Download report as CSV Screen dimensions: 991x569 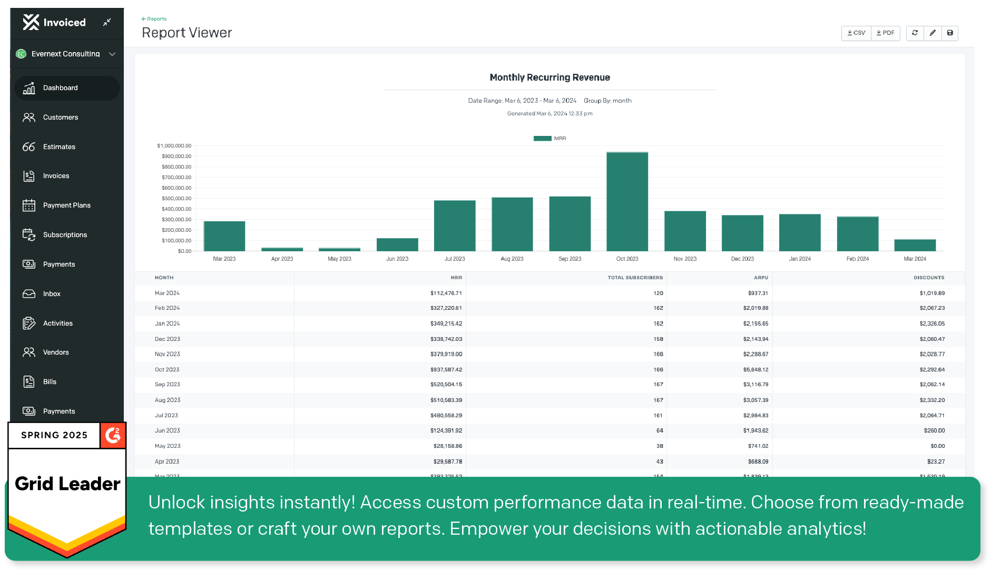coord(856,33)
